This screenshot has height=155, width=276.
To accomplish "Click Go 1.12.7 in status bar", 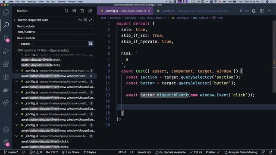I will (x=52, y=152).
